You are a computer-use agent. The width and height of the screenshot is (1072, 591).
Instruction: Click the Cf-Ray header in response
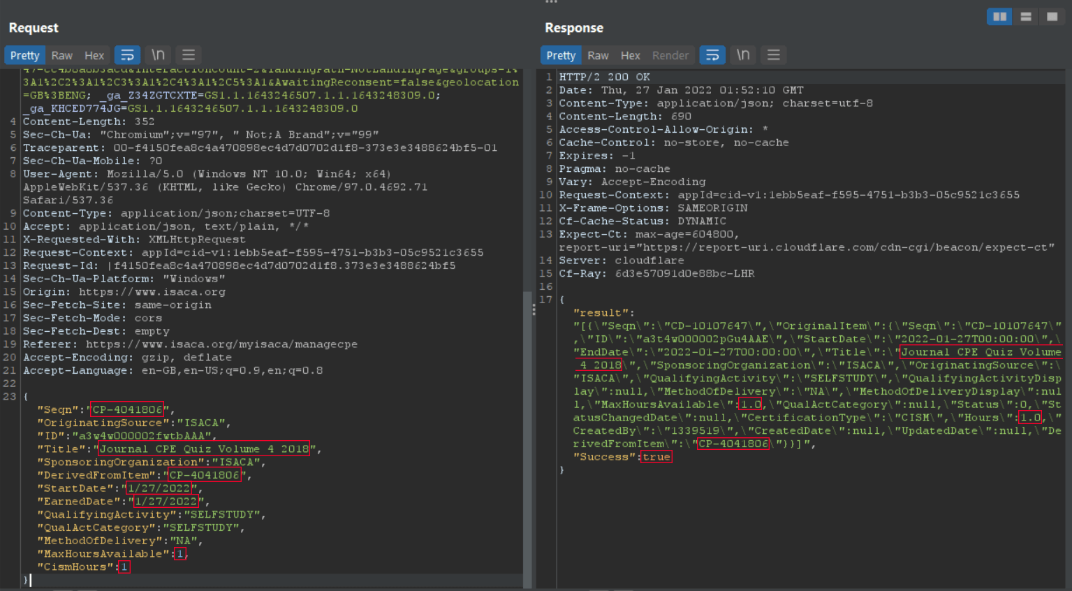click(656, 274)
